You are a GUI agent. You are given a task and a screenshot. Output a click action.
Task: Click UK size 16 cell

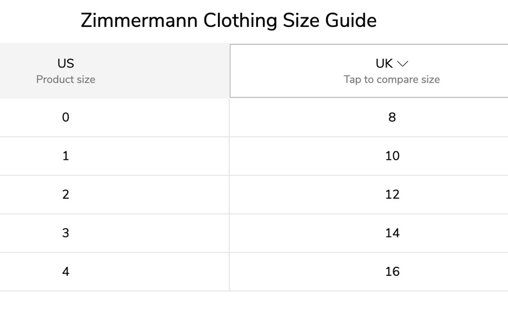pyautogui.click(x=369, y=272)
